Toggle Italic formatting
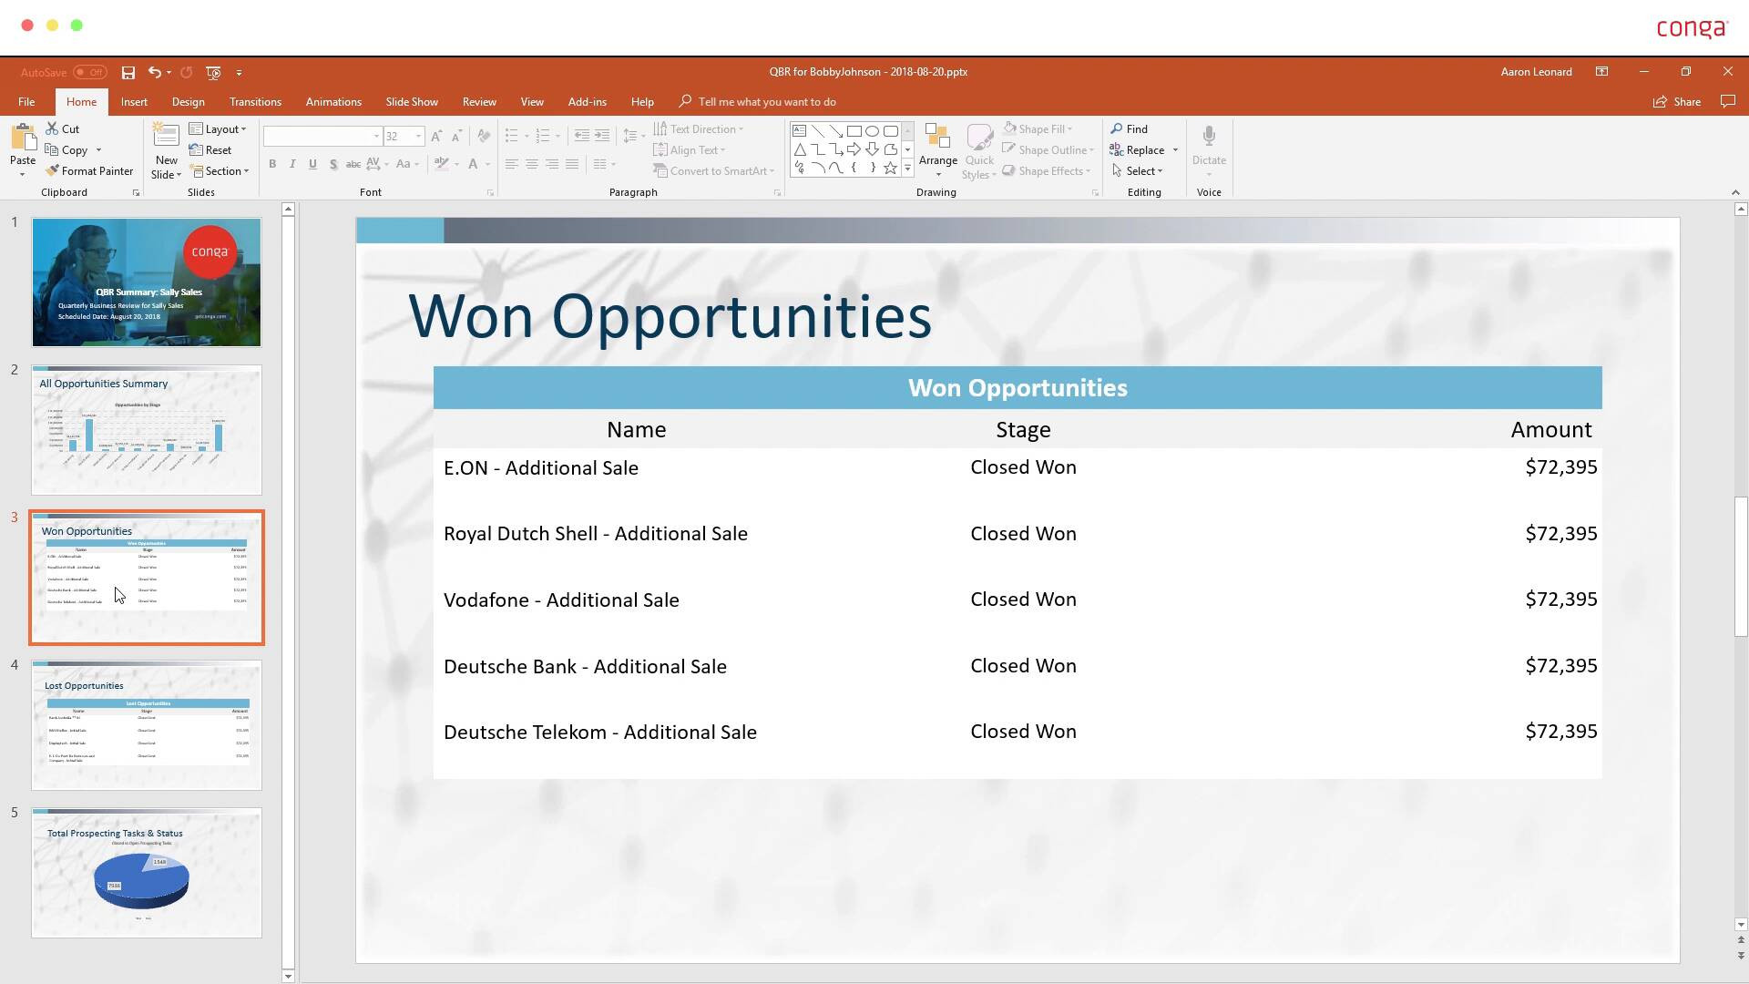Screen dimensions: 1749x984 [x=292, y=164]
